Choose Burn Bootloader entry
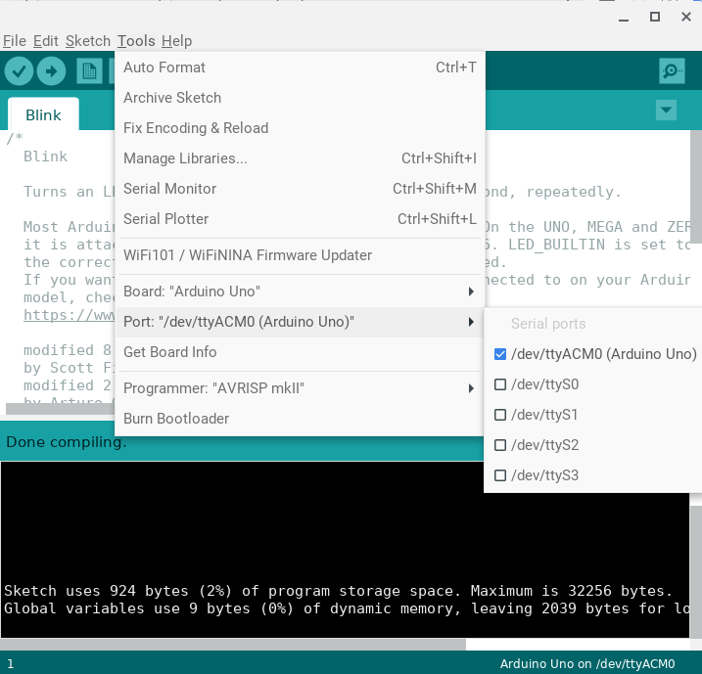Image resolution: width=702 pixels, height=674 pixels. pos(300,419)
